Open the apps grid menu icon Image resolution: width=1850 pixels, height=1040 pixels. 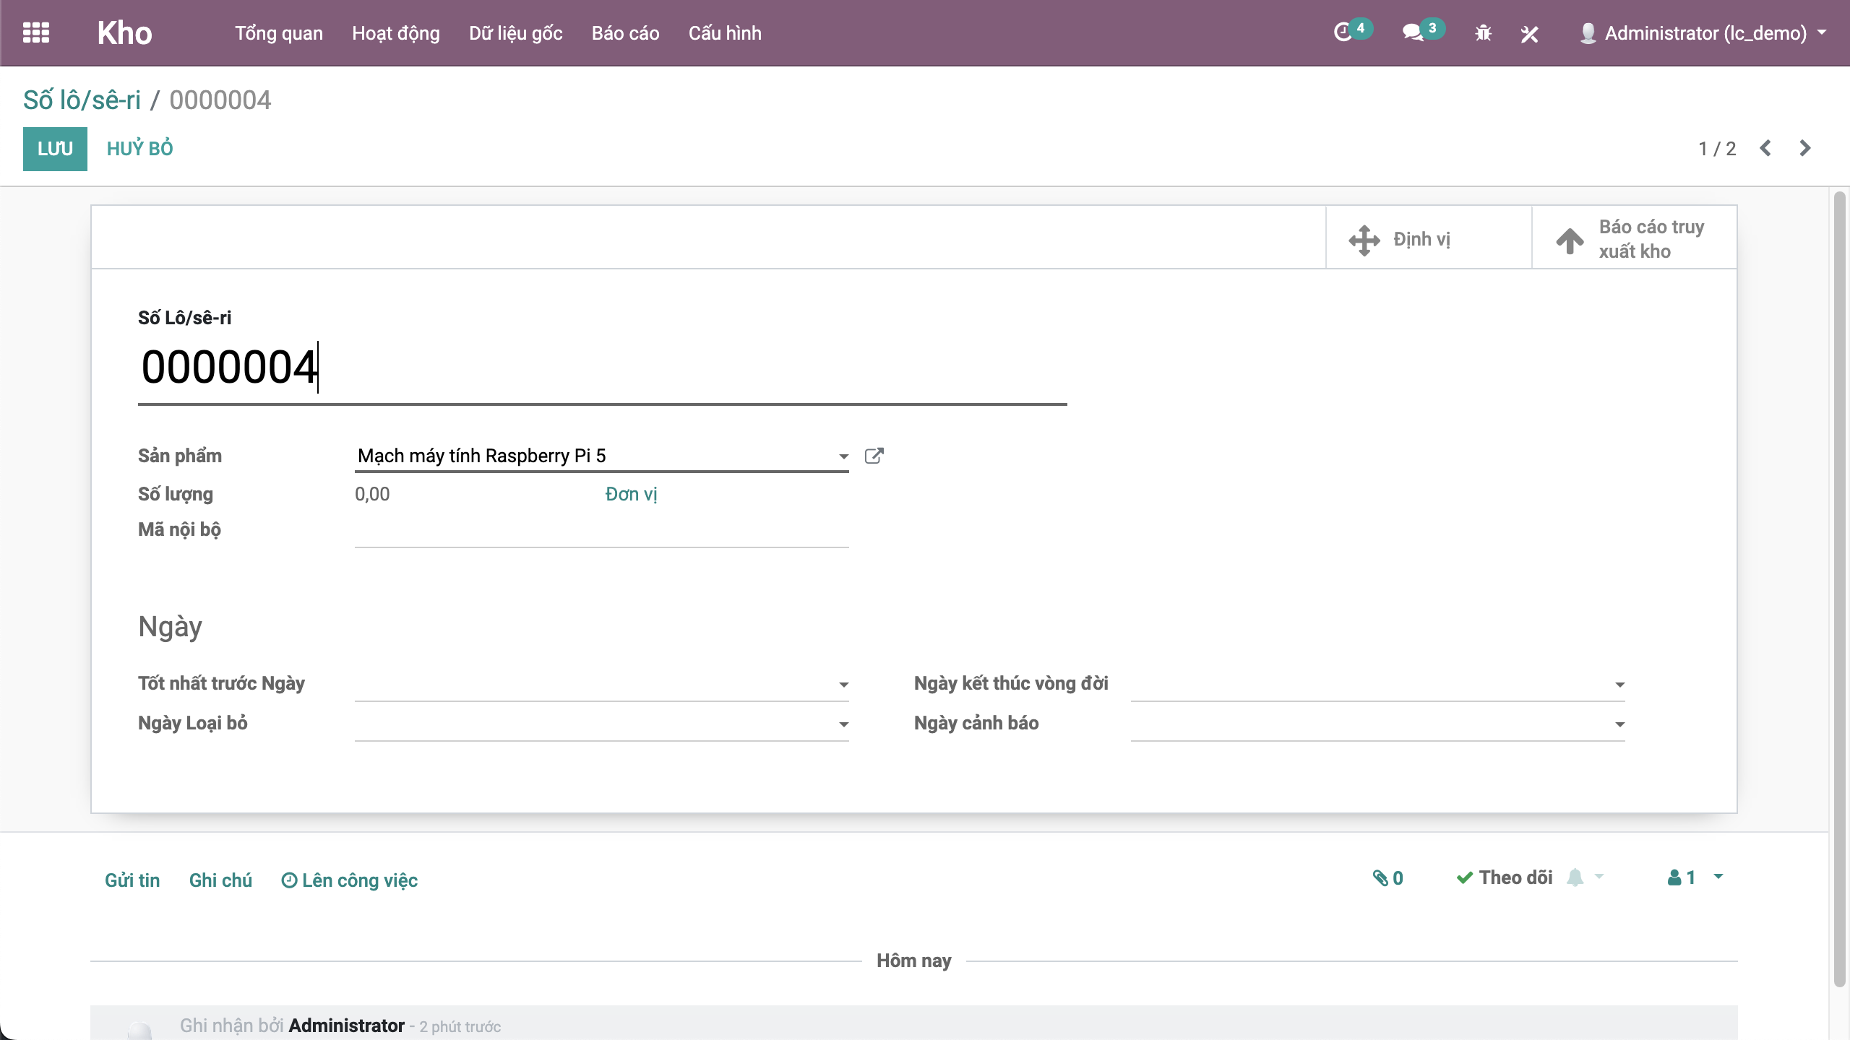(x=36, y=33)
